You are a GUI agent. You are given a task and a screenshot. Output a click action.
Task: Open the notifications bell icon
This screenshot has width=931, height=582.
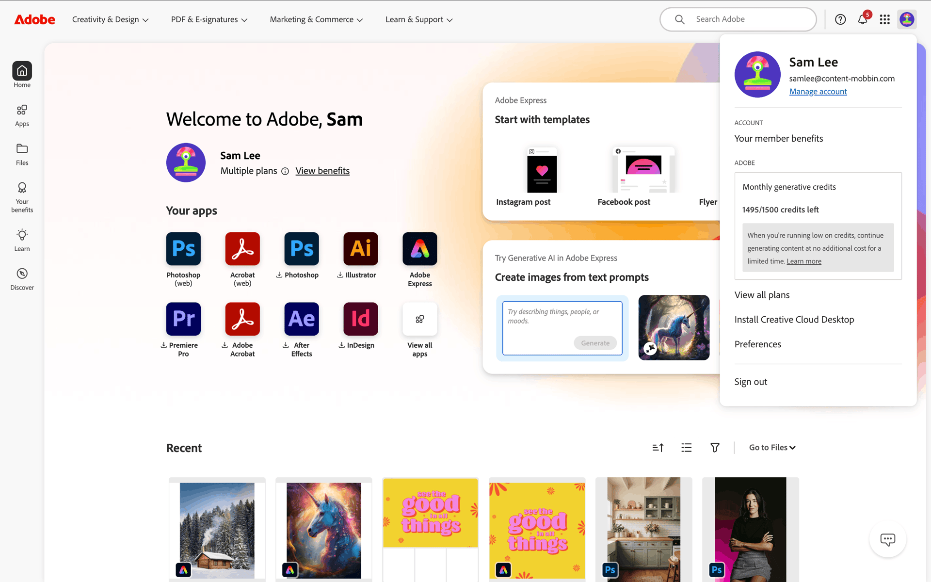pos(863,19)
